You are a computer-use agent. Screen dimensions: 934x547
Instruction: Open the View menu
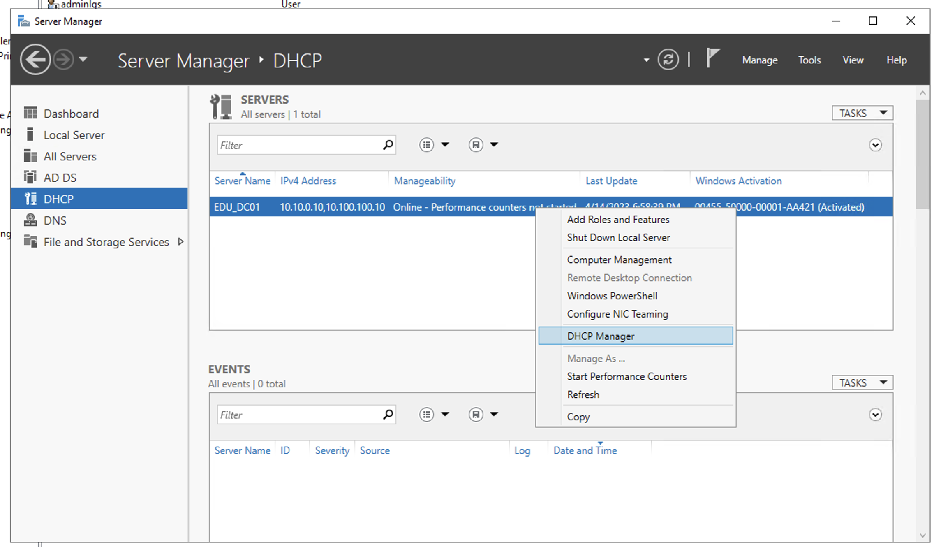tap(853, 60)
